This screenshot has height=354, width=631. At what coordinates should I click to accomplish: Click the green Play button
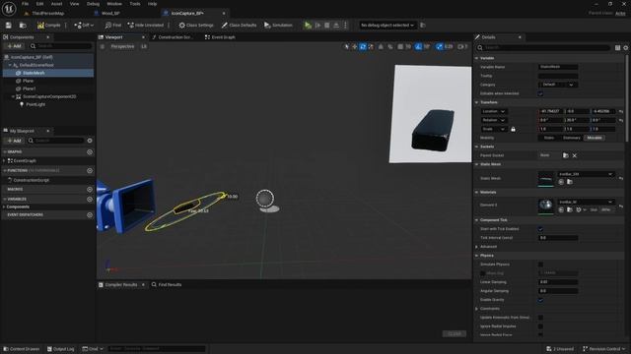click(x=308, y=26)
